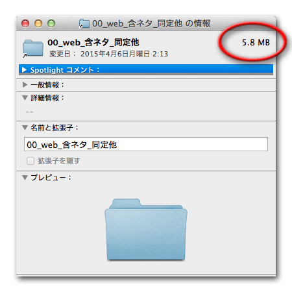Click the folder alias icon in title bar

[84, 23]
